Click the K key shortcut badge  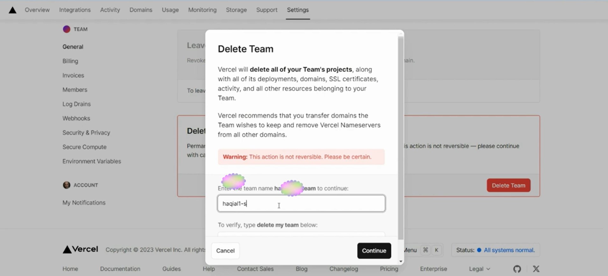(x=437, y=250)
